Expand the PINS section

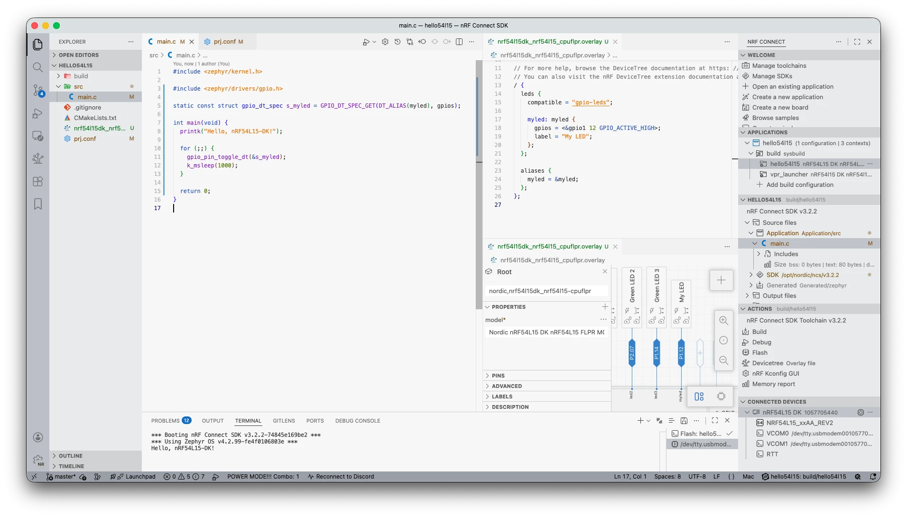498,376
